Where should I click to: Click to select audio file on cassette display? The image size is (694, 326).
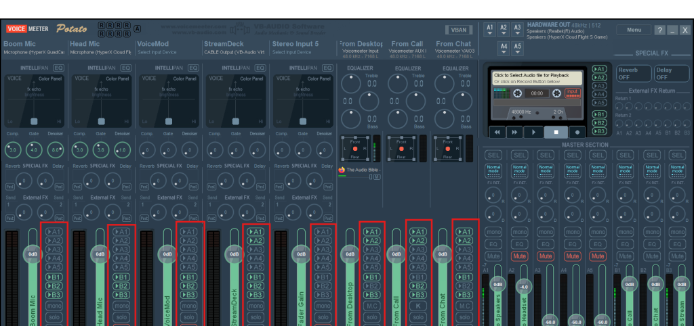[x=537, y=78]
